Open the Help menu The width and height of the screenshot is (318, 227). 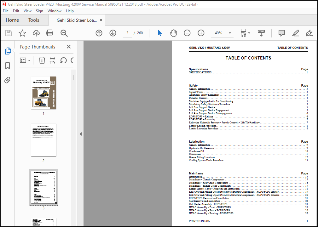coord(70,11)
